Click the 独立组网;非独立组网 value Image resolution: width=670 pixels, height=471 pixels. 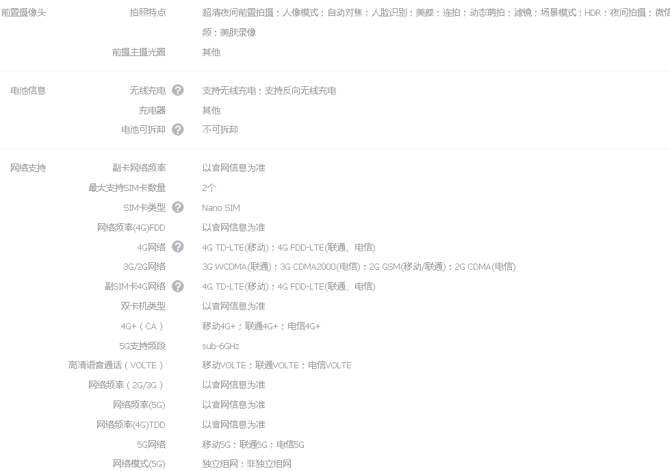point(246,463)
